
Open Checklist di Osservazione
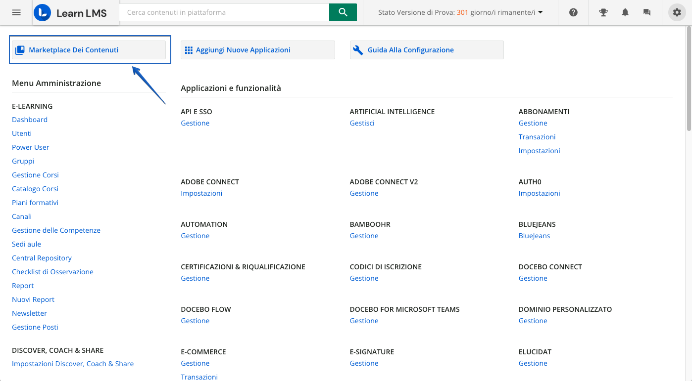pyautogui.click(x=53, y=272)
